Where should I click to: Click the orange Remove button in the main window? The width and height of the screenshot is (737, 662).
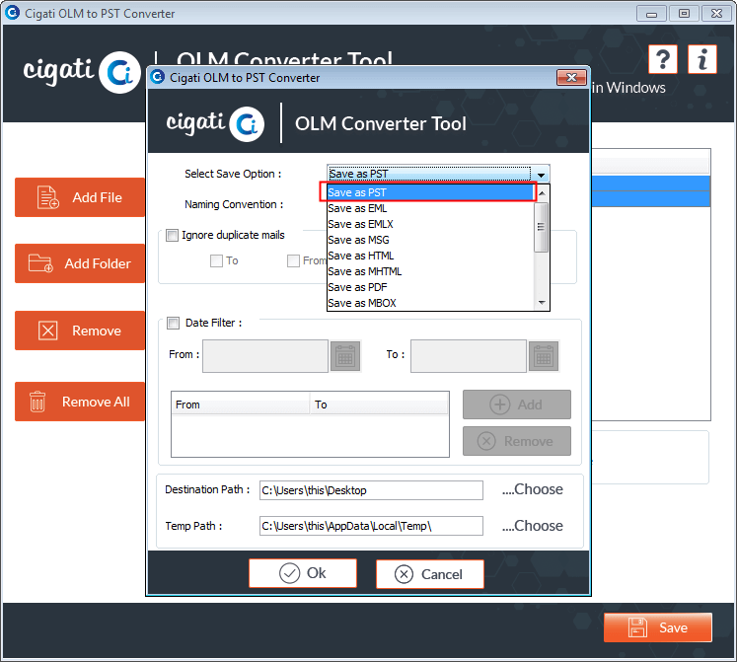tap(80, 331)
